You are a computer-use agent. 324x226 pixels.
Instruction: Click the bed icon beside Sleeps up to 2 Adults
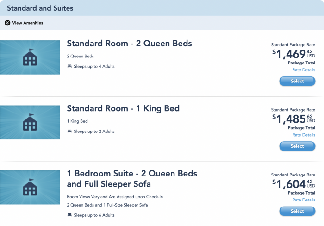(x=69, y=131)
